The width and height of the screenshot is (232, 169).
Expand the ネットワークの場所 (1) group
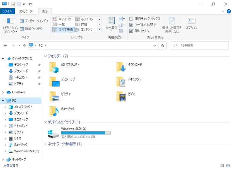[x=45, y=144]
